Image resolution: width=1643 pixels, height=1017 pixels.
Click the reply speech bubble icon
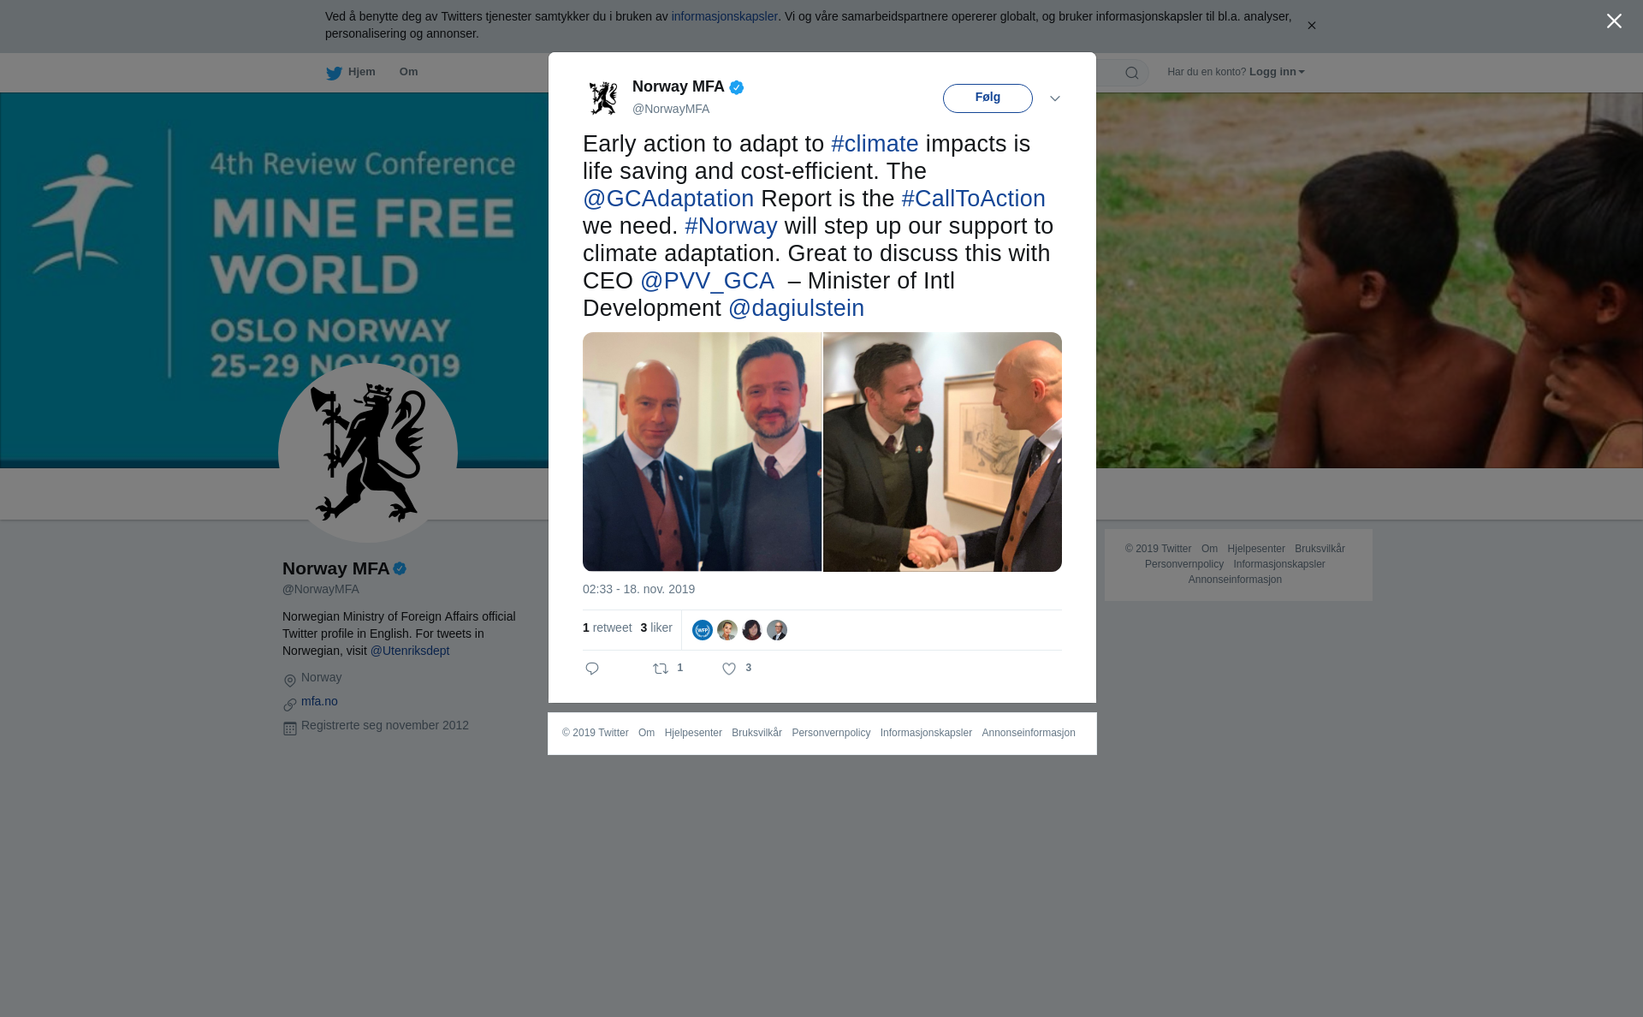click(592, 669)
